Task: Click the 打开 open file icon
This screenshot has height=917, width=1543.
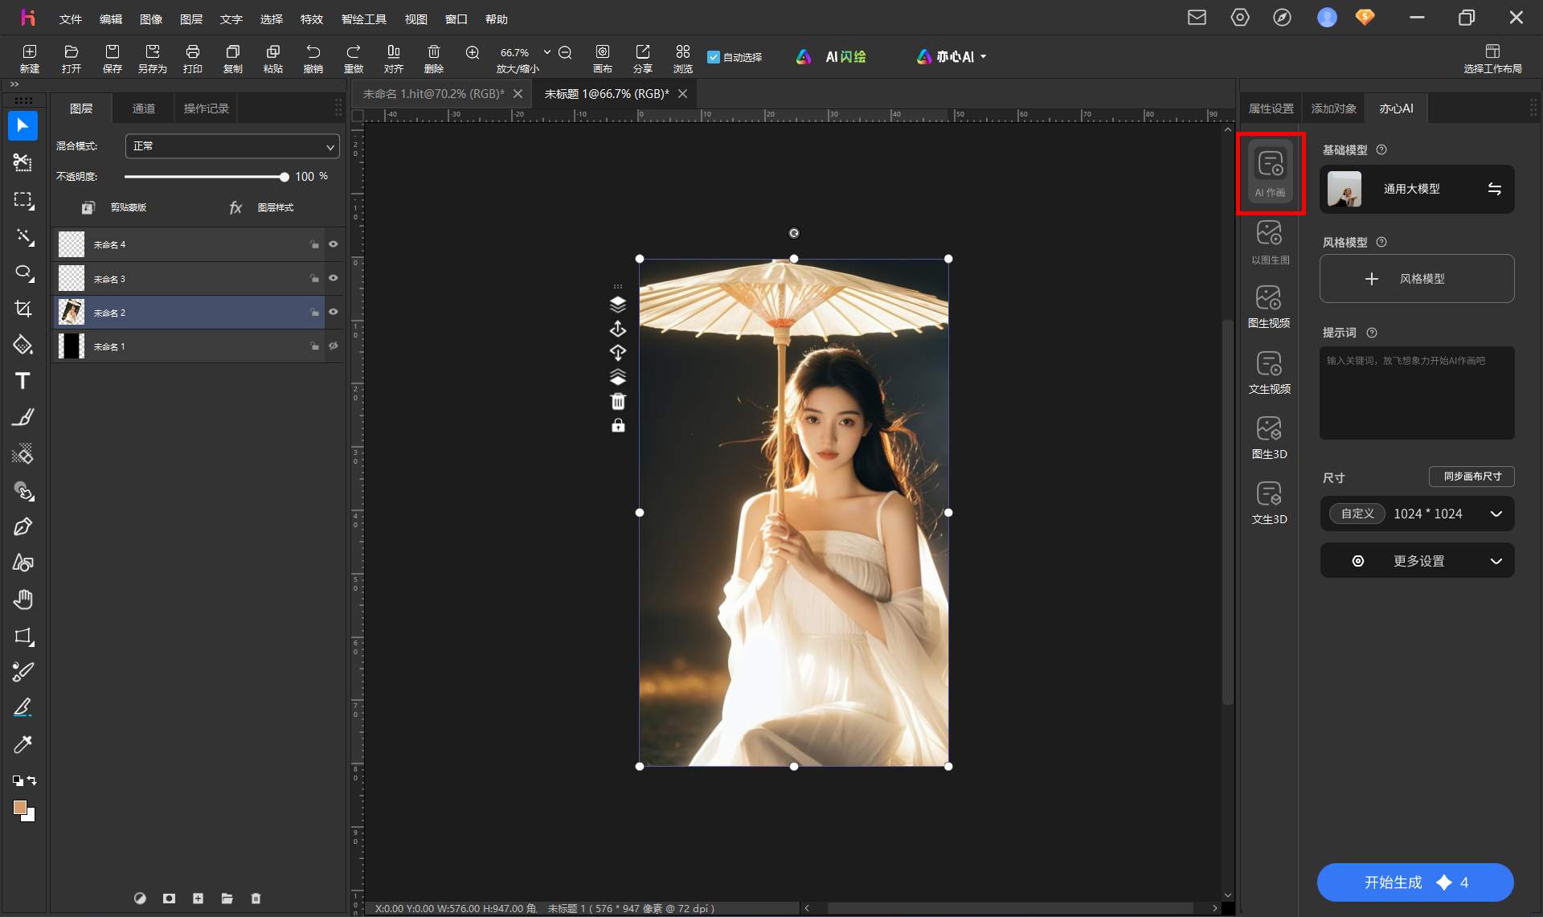Action: [72, 51]
